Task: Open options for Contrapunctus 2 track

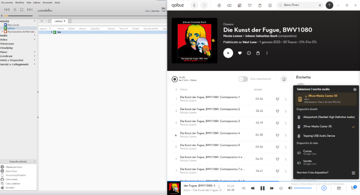Action: pos(286,111)
